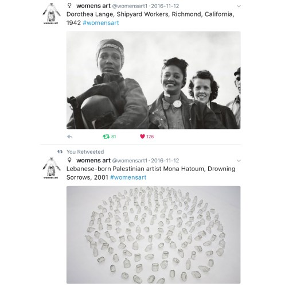Open the womens art avatar on the first tweet
Viewport: 281px width, 287px height.
[x=51, y=13]
